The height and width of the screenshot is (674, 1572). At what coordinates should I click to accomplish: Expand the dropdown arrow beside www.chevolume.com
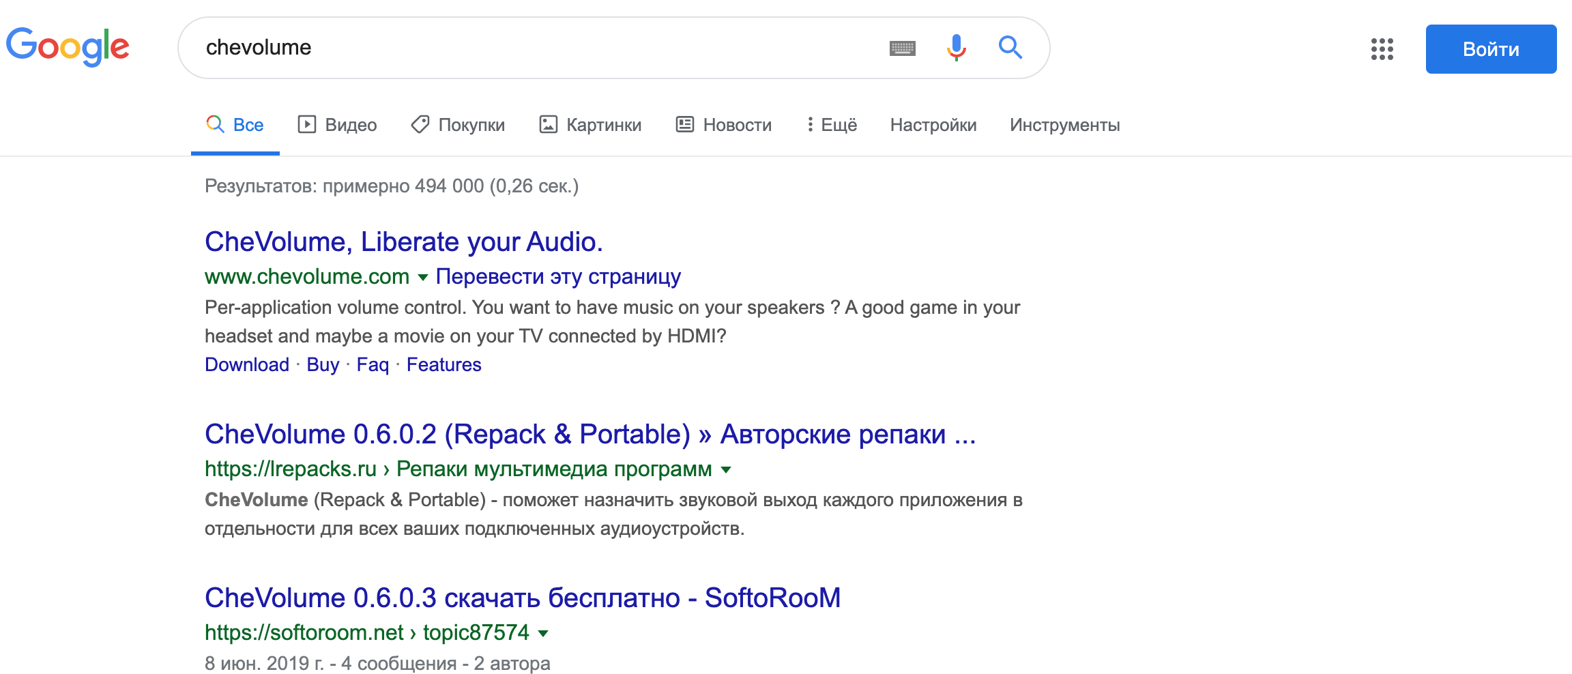pyautogui.click(x=423, y=277)
